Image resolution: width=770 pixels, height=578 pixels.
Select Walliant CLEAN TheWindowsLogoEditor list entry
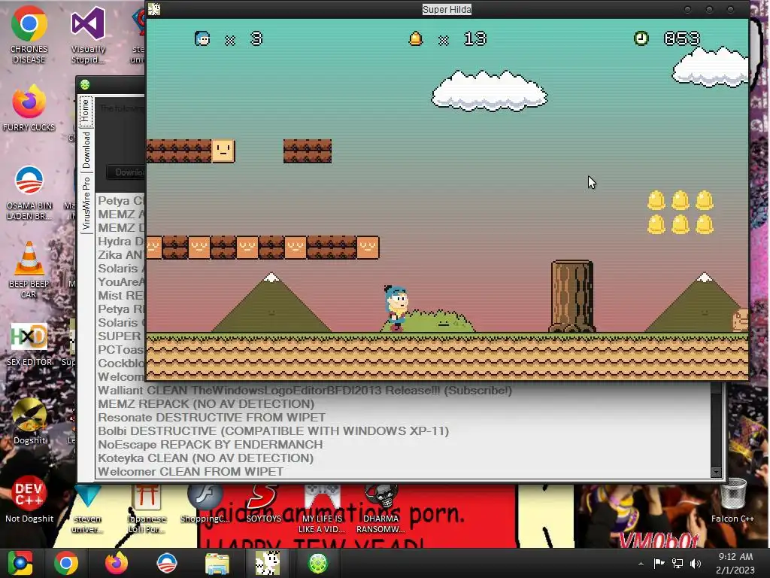pyautogui.click(x=305, y=391)
